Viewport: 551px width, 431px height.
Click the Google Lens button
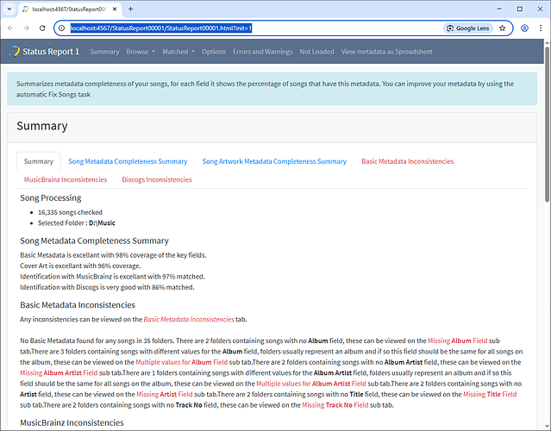tap(468, 28)
